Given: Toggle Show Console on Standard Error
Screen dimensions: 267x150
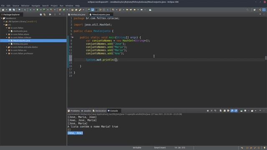Looking at the screenshot, I should pos(236,111).
